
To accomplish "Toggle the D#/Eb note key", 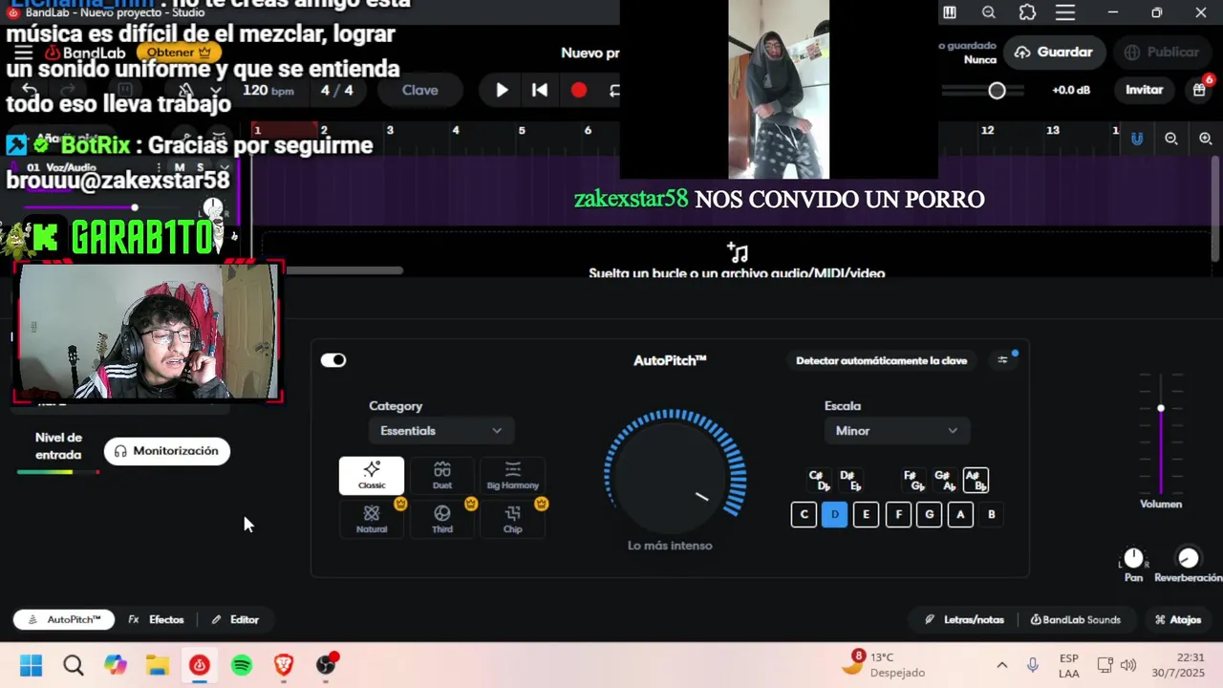I will [849, 480].
